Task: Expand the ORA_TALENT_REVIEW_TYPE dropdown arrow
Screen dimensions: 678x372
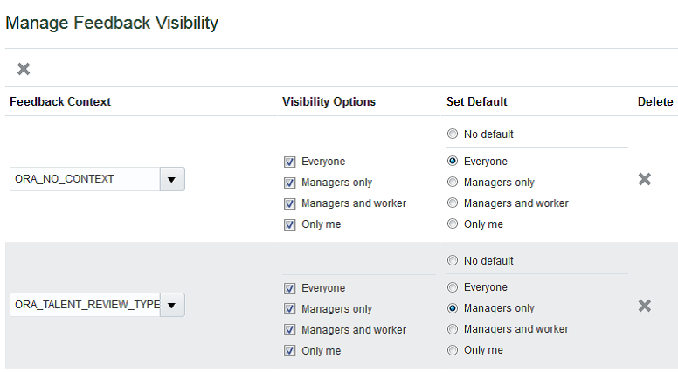Action: pyautogui.click(x=171, y=306)
